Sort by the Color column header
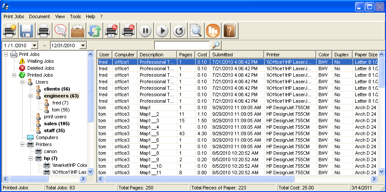Image resolution: width=386 pixels, height=192 pixels. 324,55
